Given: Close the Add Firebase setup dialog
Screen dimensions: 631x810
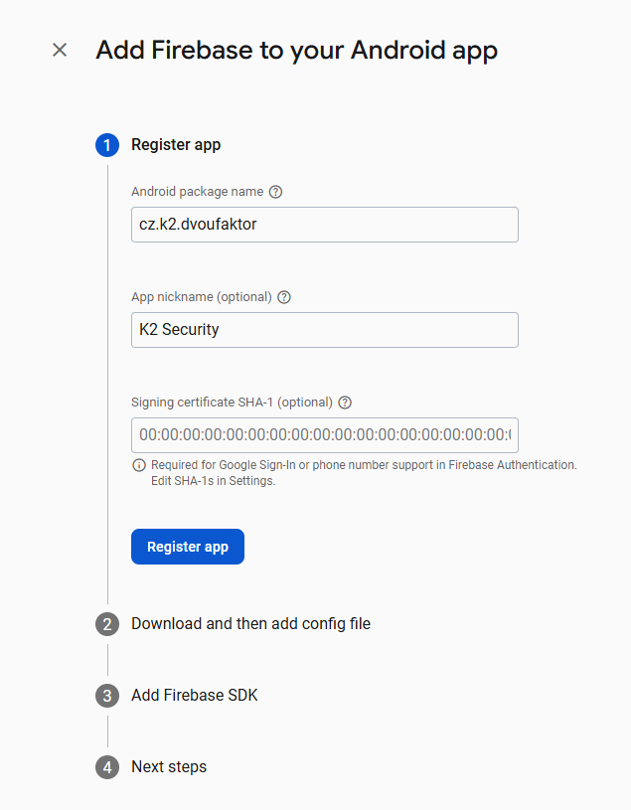Looking at the screenshot, I should [x=60, y=50].
